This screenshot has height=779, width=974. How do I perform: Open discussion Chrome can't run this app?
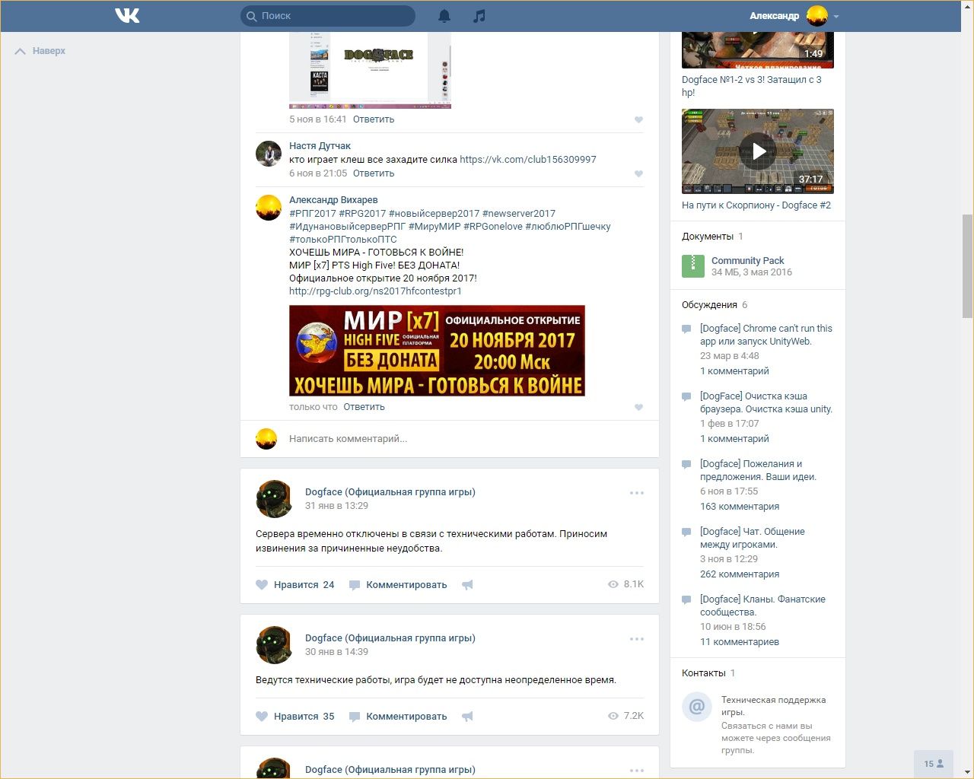766,335
